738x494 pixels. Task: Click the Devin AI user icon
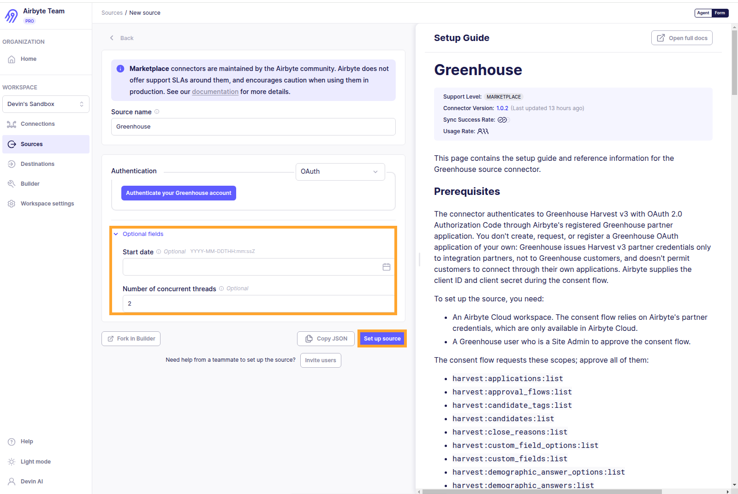tap(12, 482)
